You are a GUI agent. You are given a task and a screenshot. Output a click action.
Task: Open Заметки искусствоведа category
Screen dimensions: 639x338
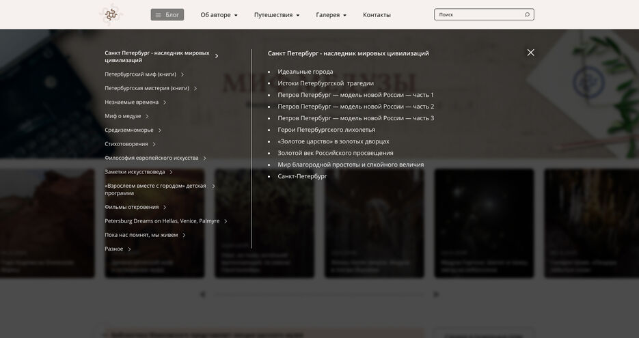click(x=135, y=172)
